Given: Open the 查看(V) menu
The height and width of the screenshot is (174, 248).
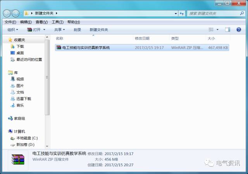Looking at the screenshot, I should [41, 22].
